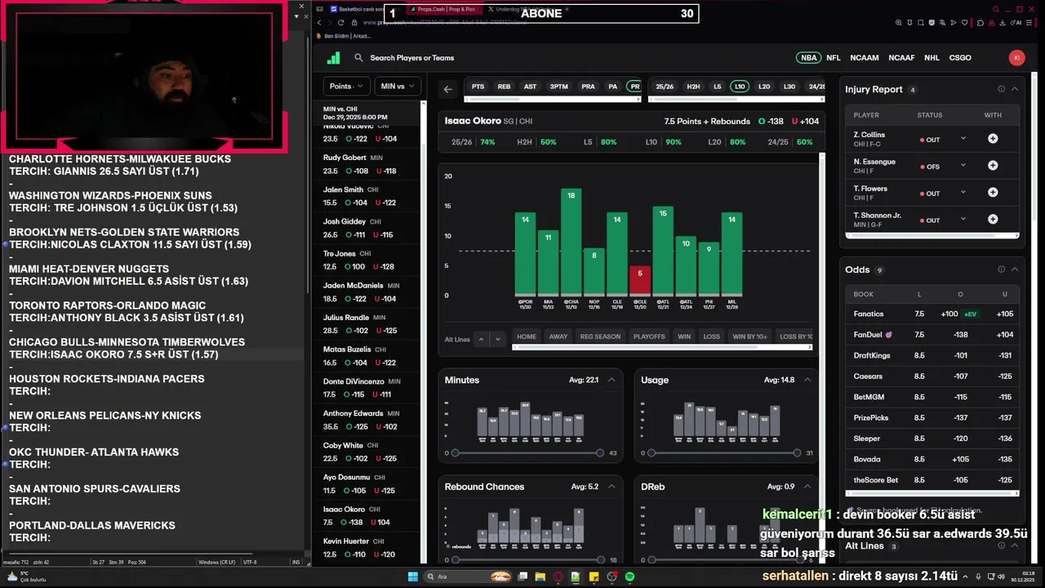This screenshot has height=588, width=1045.
Task: Switch league to NHL
Action: coord(932,58)
